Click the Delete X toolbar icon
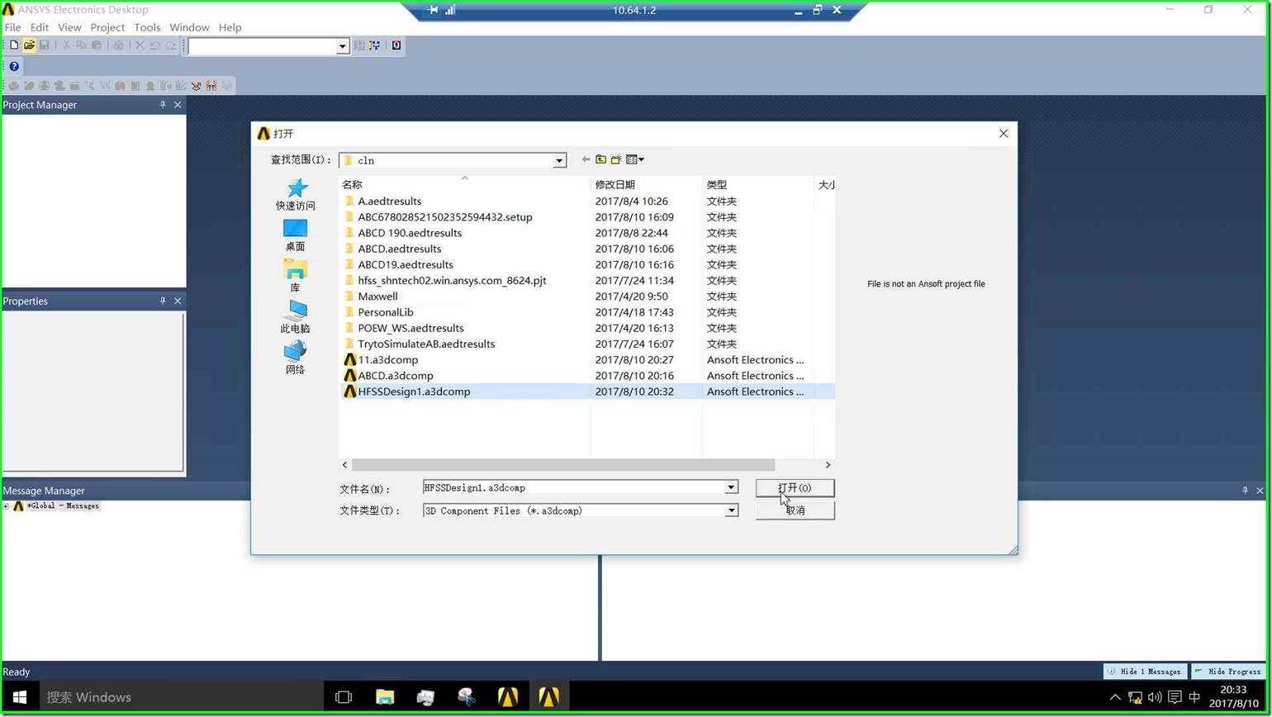Screen dimensions: 1272x717 140,45
